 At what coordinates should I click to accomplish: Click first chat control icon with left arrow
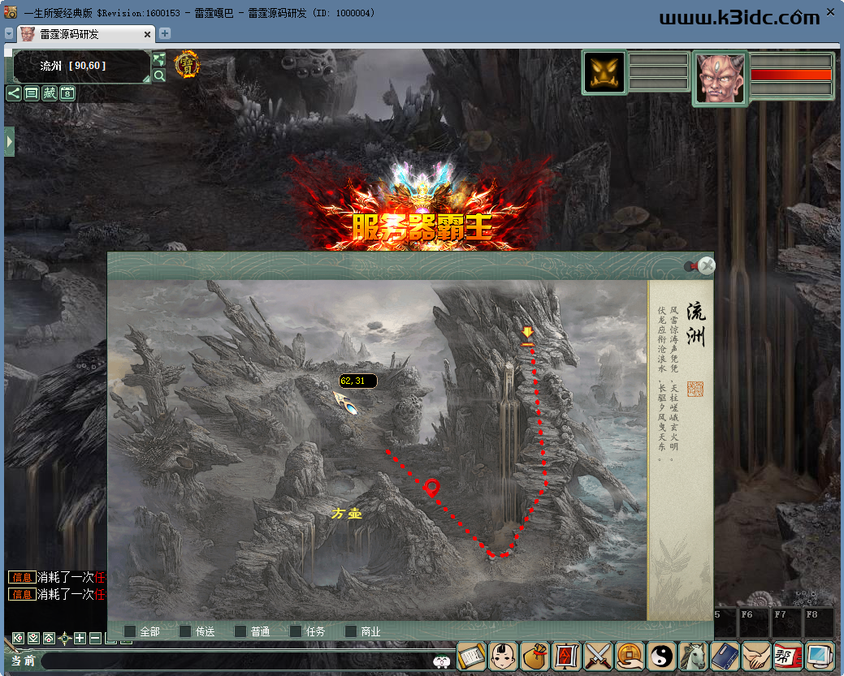point(19,639)
